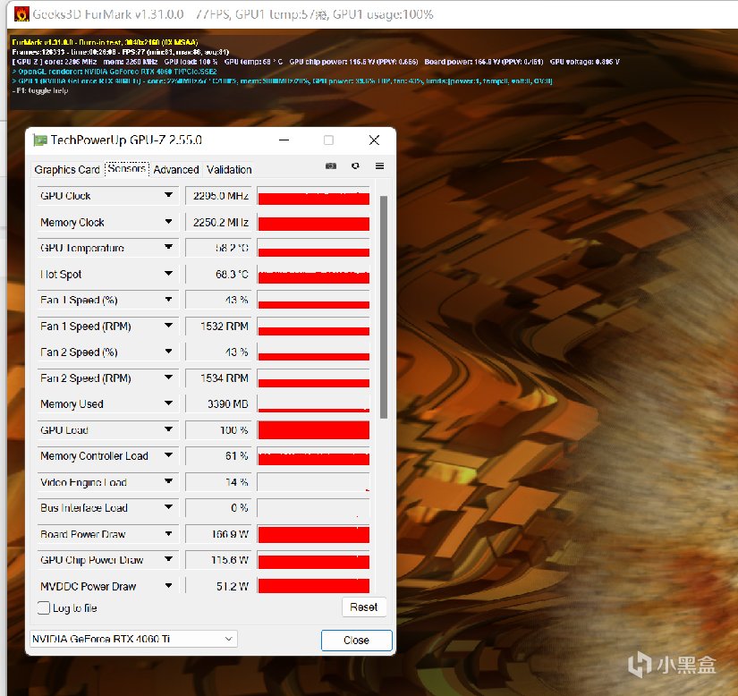Image resolution: width=738 pixels, height=696 pixels.
Task: Open the GPU Chip Power Draw dropdown
Action: pyautogui.click(x=168, y=559)
